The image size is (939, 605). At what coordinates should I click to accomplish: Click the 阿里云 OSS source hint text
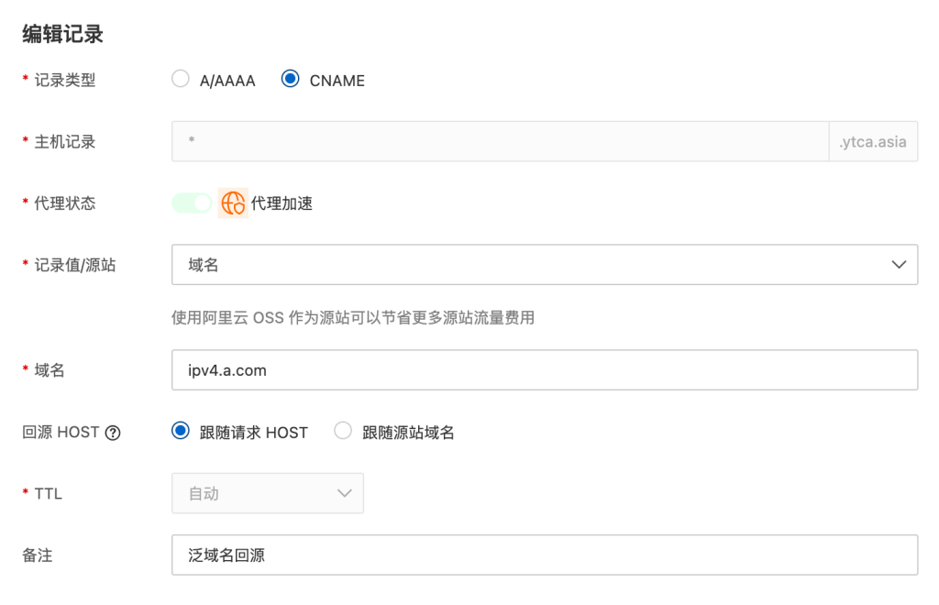point(352,318)
